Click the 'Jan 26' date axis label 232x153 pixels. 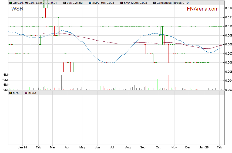pyautogui.click(x=203, y=148)
